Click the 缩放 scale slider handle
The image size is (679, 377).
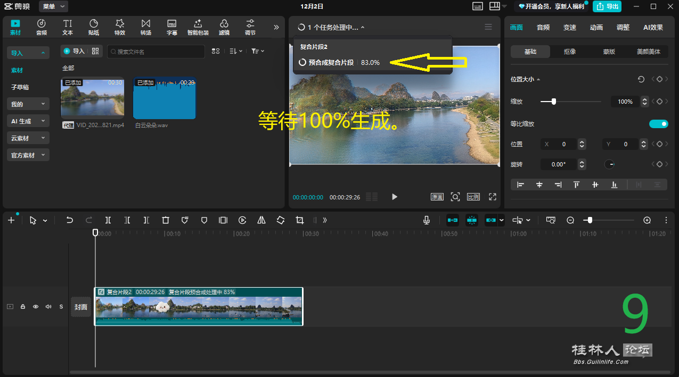(554, 102)
